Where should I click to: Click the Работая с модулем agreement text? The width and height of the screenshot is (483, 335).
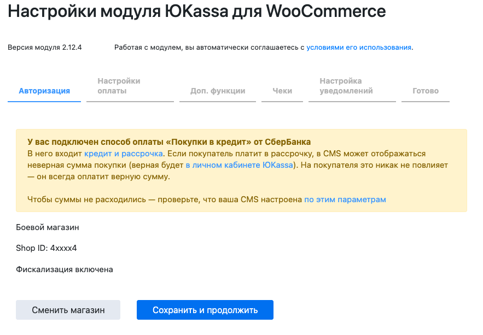tap(209, 48)
